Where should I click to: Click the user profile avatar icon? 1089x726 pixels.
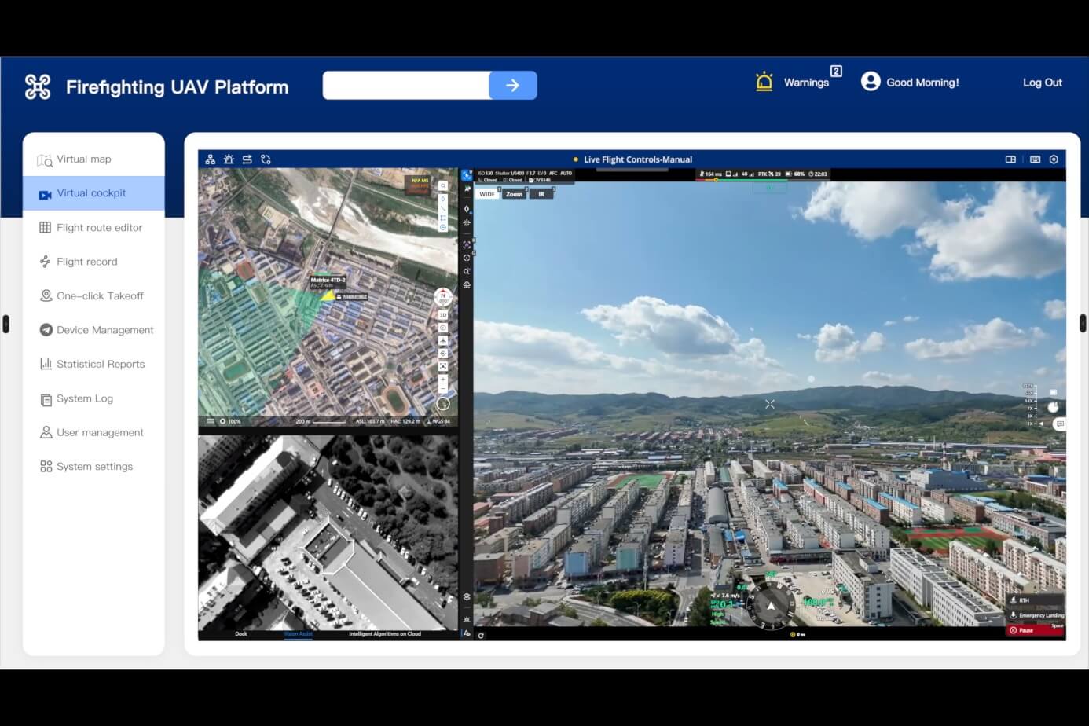870,82
